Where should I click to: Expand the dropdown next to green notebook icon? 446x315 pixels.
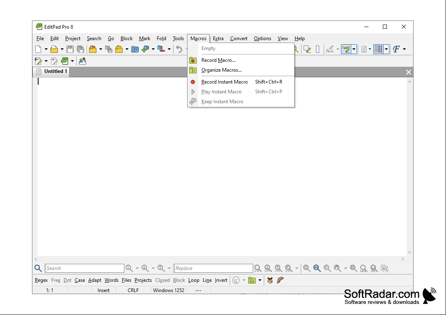click(x=72, y=61)
